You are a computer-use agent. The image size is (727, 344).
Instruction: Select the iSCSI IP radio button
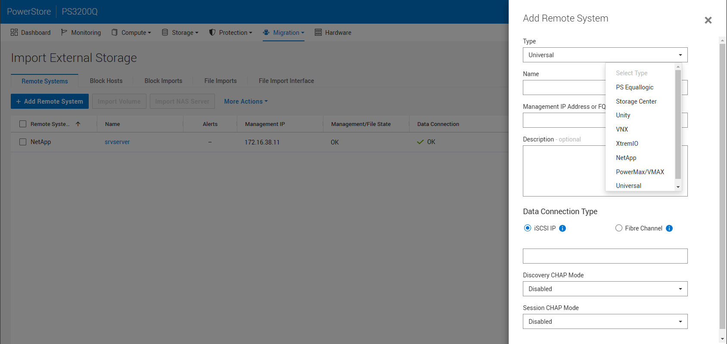[x=528, y=228]
